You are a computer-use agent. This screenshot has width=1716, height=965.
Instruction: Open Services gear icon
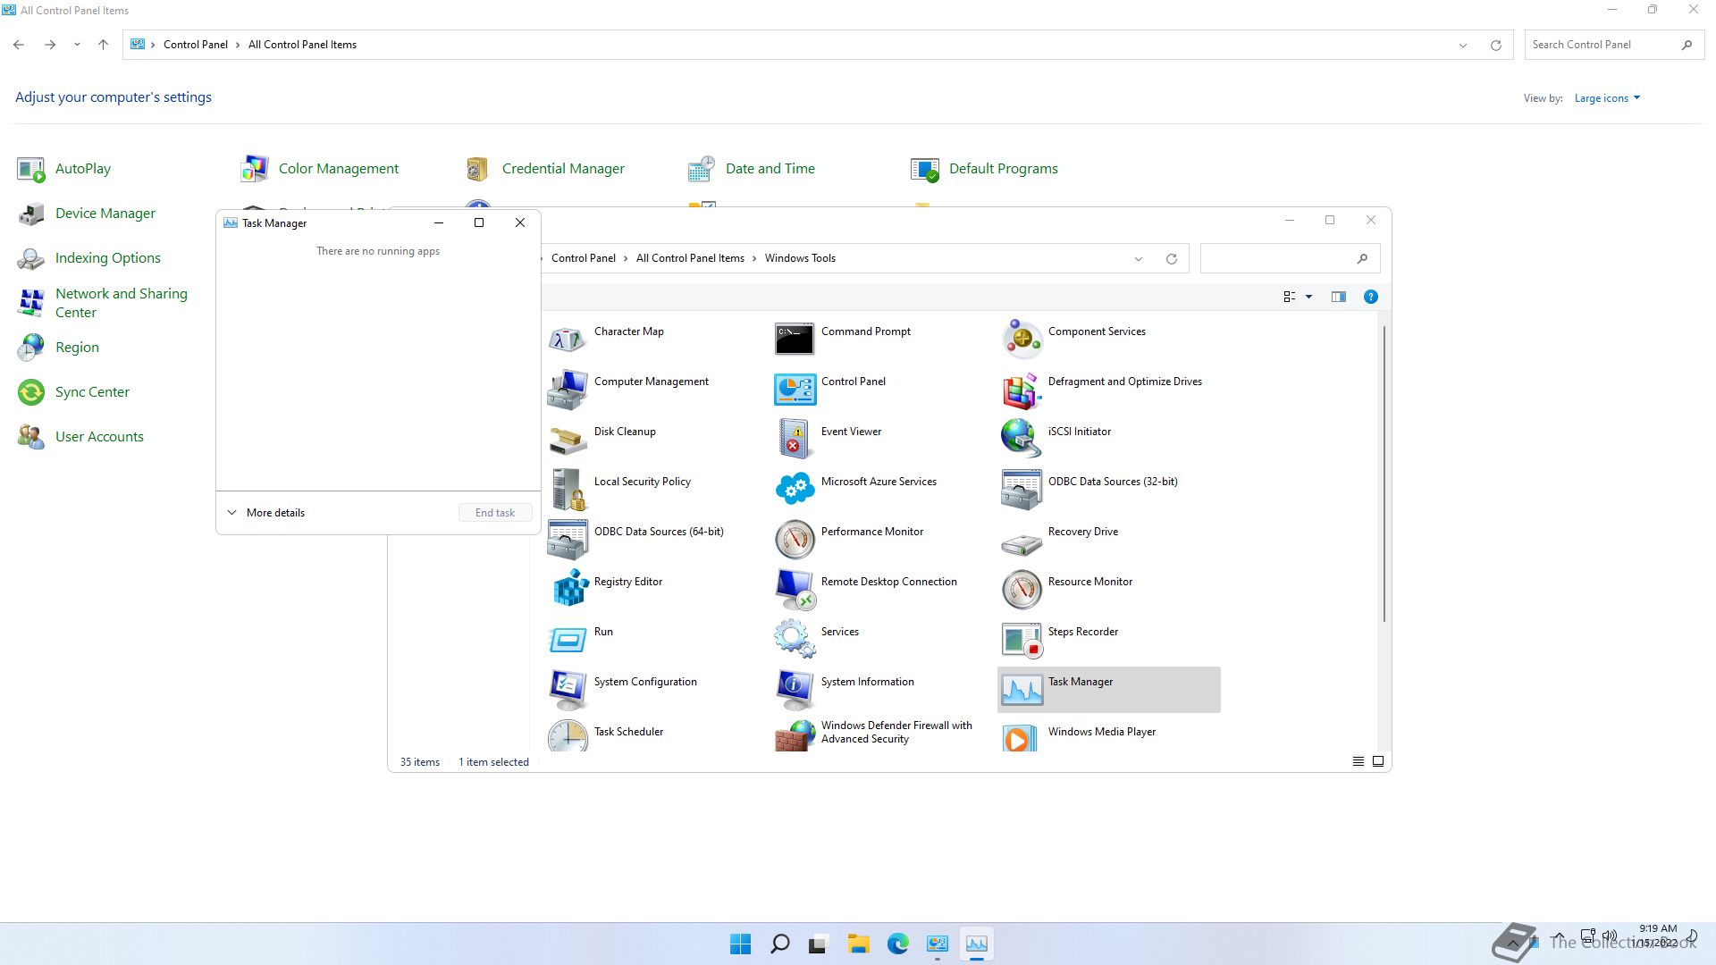(794, 640)
